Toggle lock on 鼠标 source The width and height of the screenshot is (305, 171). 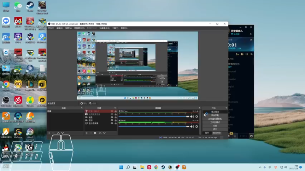116,120
